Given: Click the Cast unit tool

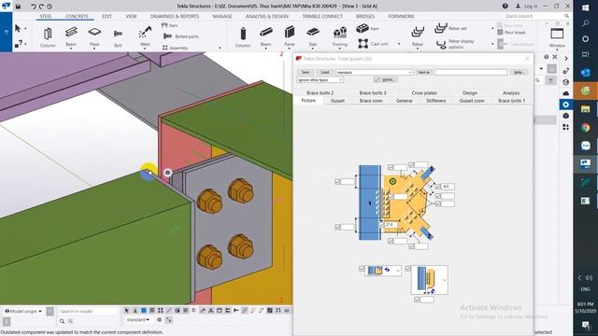Looking at the screenshot, I should pos(373,44).
